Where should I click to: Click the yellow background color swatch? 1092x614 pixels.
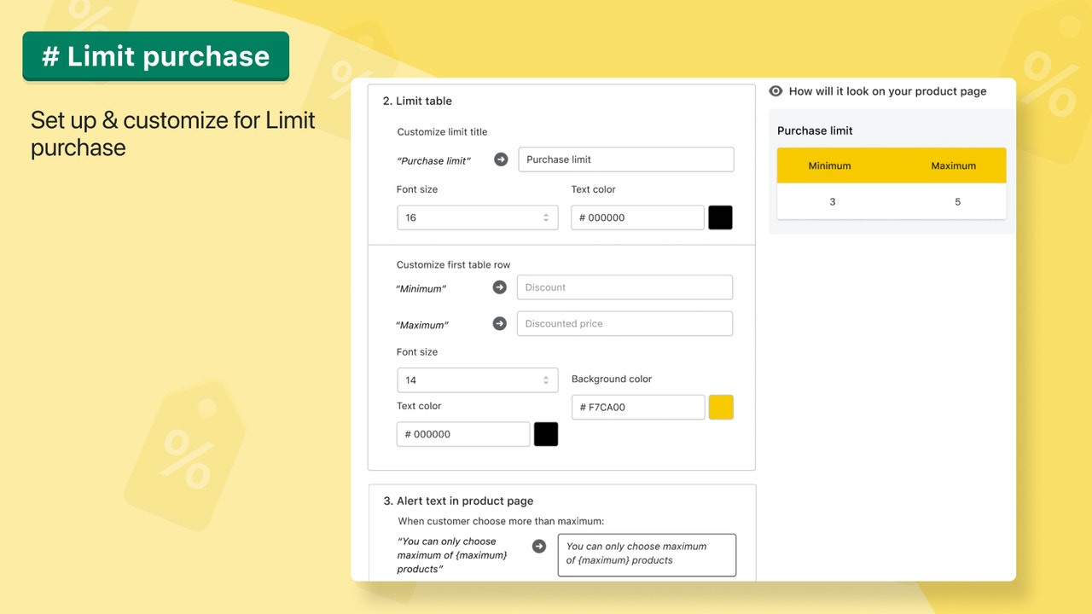(721, 407)
